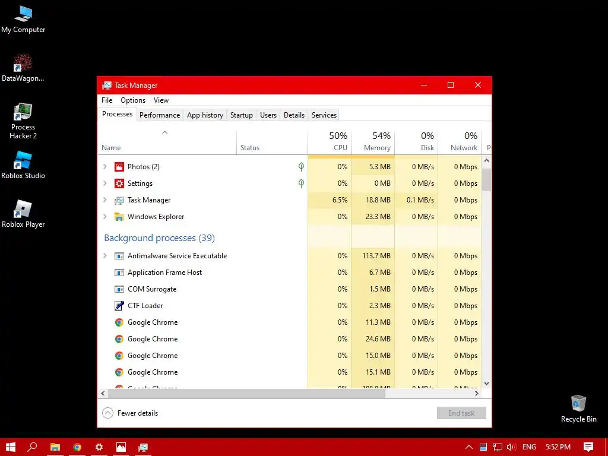Click the 5:52 PM taskbar clock
Viewport: 608px width, 456px height.
pyautogui.click(x=558, y=447)
